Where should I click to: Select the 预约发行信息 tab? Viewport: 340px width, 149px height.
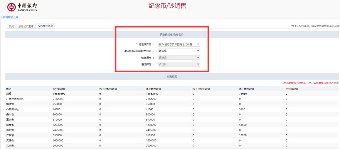point(46,26)
